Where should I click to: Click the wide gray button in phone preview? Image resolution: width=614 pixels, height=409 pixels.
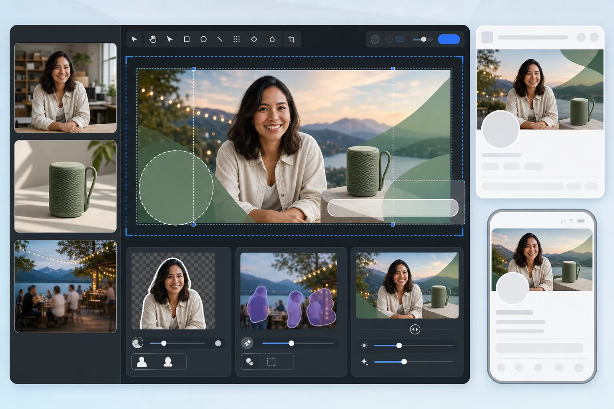(x=540, y=348)
